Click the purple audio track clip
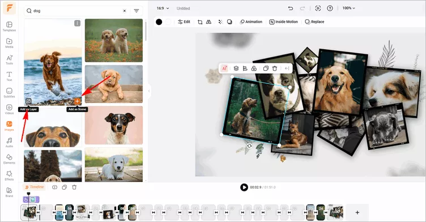426x222 pixels. pos(31,199)
